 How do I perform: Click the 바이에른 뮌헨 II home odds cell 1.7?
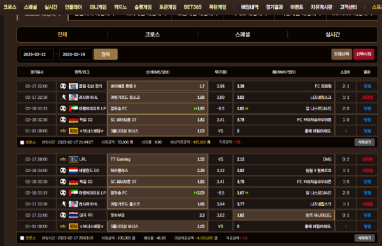[157, 86]
